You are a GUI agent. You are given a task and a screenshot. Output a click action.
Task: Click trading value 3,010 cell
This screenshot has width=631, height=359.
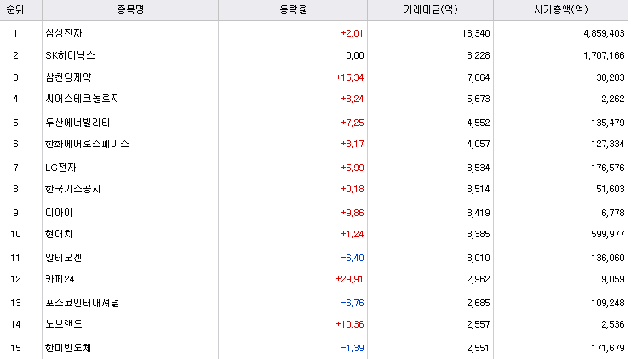[x=478, y=257]
